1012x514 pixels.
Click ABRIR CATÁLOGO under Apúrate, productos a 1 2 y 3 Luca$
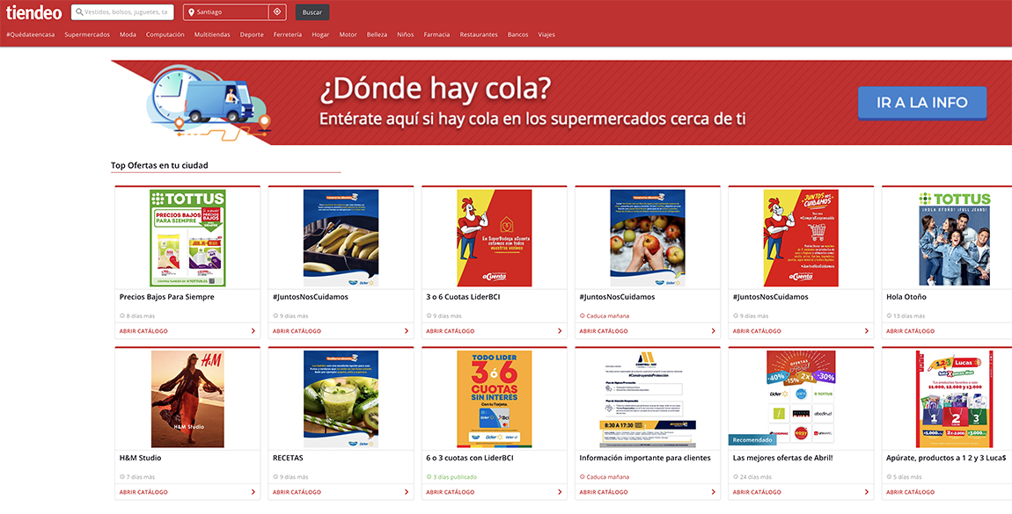[910, 492]
